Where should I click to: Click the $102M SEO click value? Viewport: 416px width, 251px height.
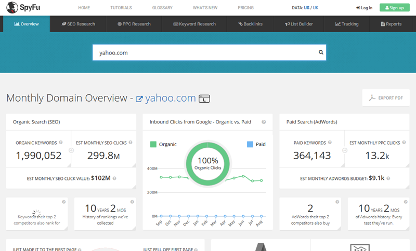[101, 178]
